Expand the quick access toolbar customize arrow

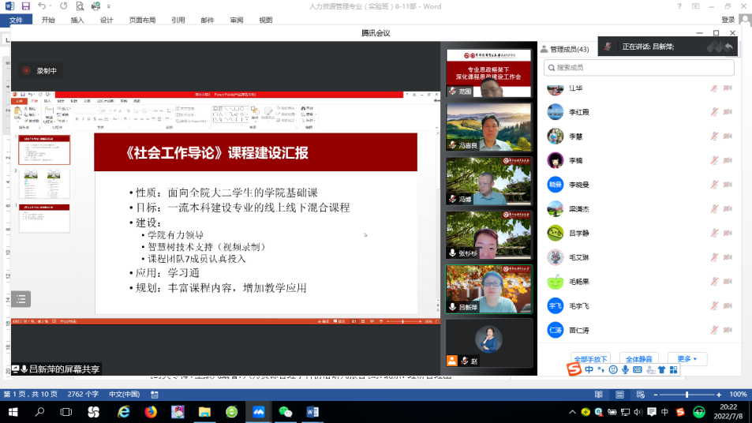pos(107,6)
